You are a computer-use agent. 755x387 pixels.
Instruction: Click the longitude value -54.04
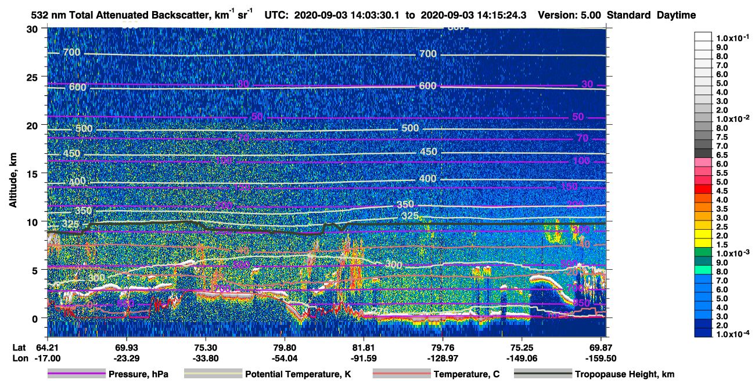(284, 358)
